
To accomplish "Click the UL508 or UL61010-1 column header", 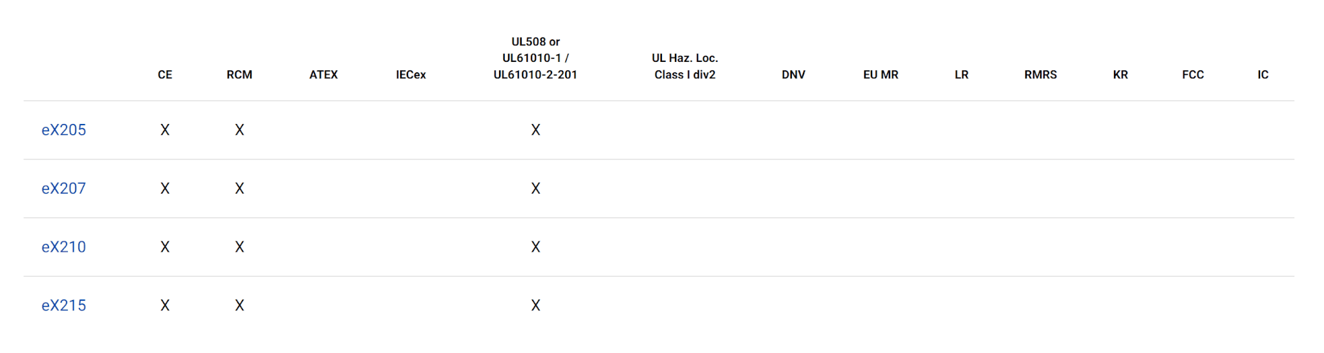I will [535, 58].
